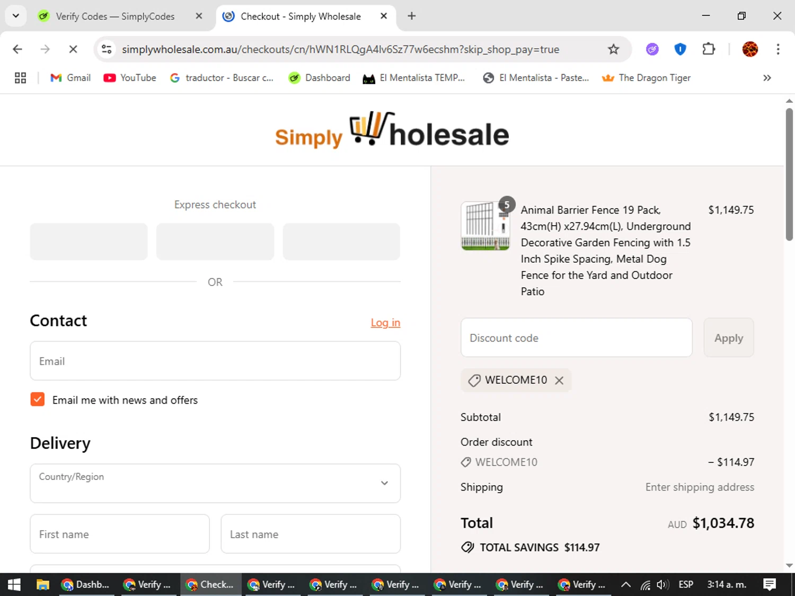Viewport: 795px width, 596px height.
Task: Open the traductor Google search bookmark
Action: click(x=222, y=78)
